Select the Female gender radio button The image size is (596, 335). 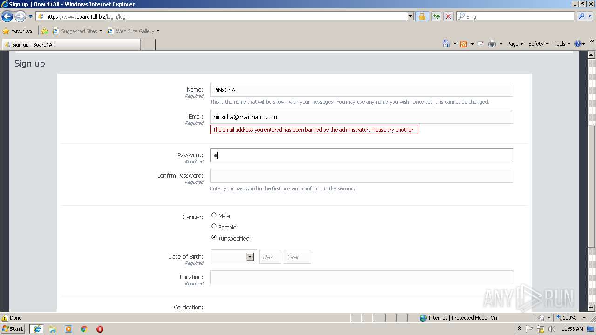[x=214, y=226]
